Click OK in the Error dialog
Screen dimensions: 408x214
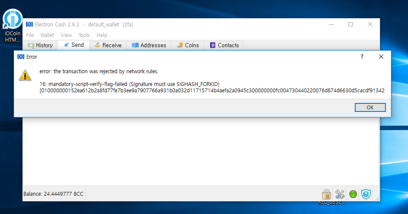(x=370, y=108)
